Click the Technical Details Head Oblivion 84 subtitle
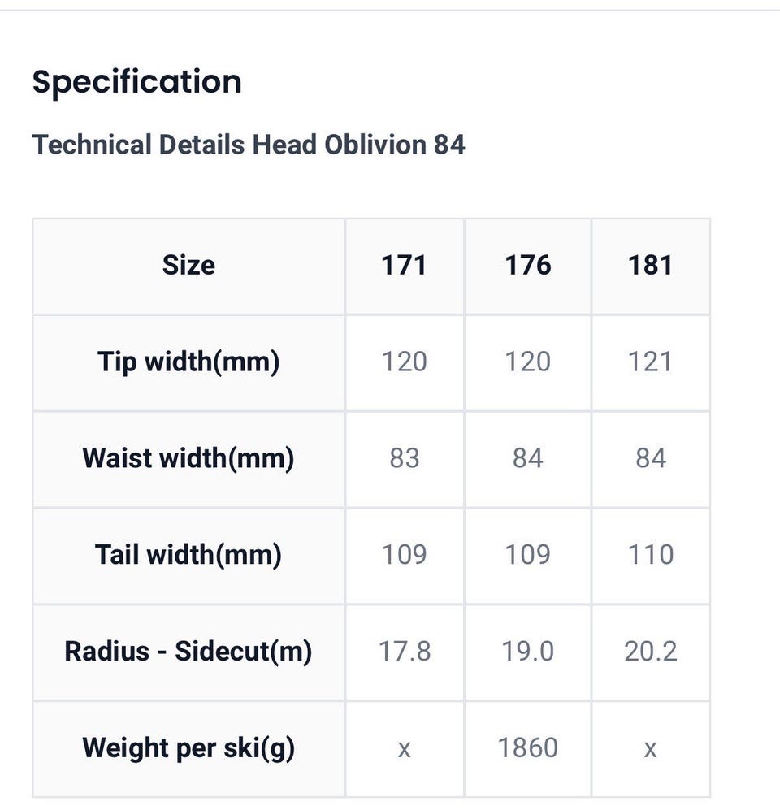Viewport: 780px width, 810px height. tap(249, 145)
